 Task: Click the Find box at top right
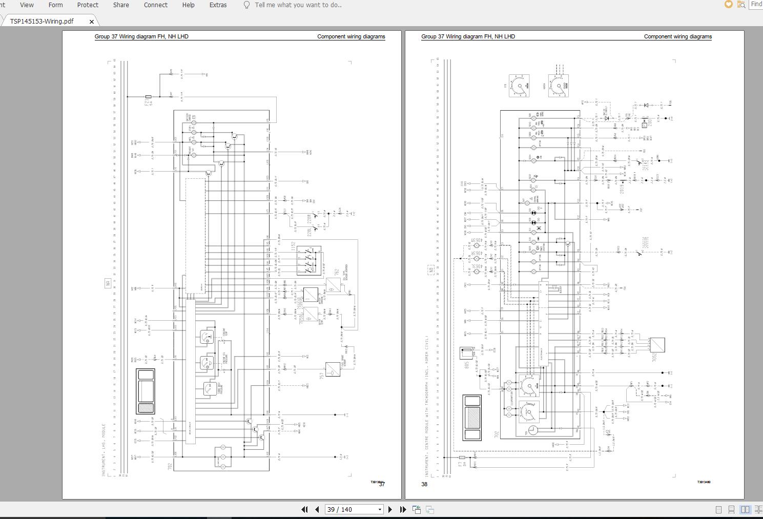[x=756, y=4]
